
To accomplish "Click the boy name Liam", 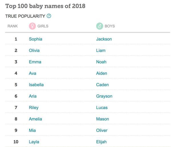I will (x=101, y=51).
